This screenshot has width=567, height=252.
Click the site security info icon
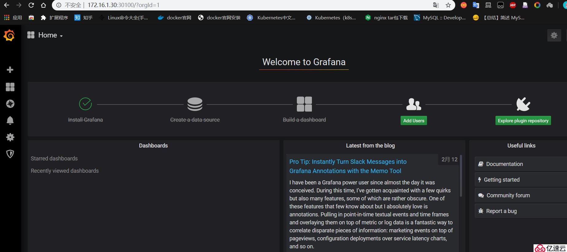click(59, 5)
